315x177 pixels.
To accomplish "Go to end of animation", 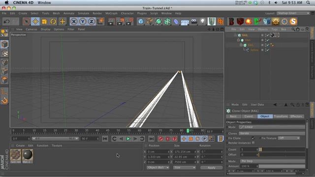I will 151,139.
